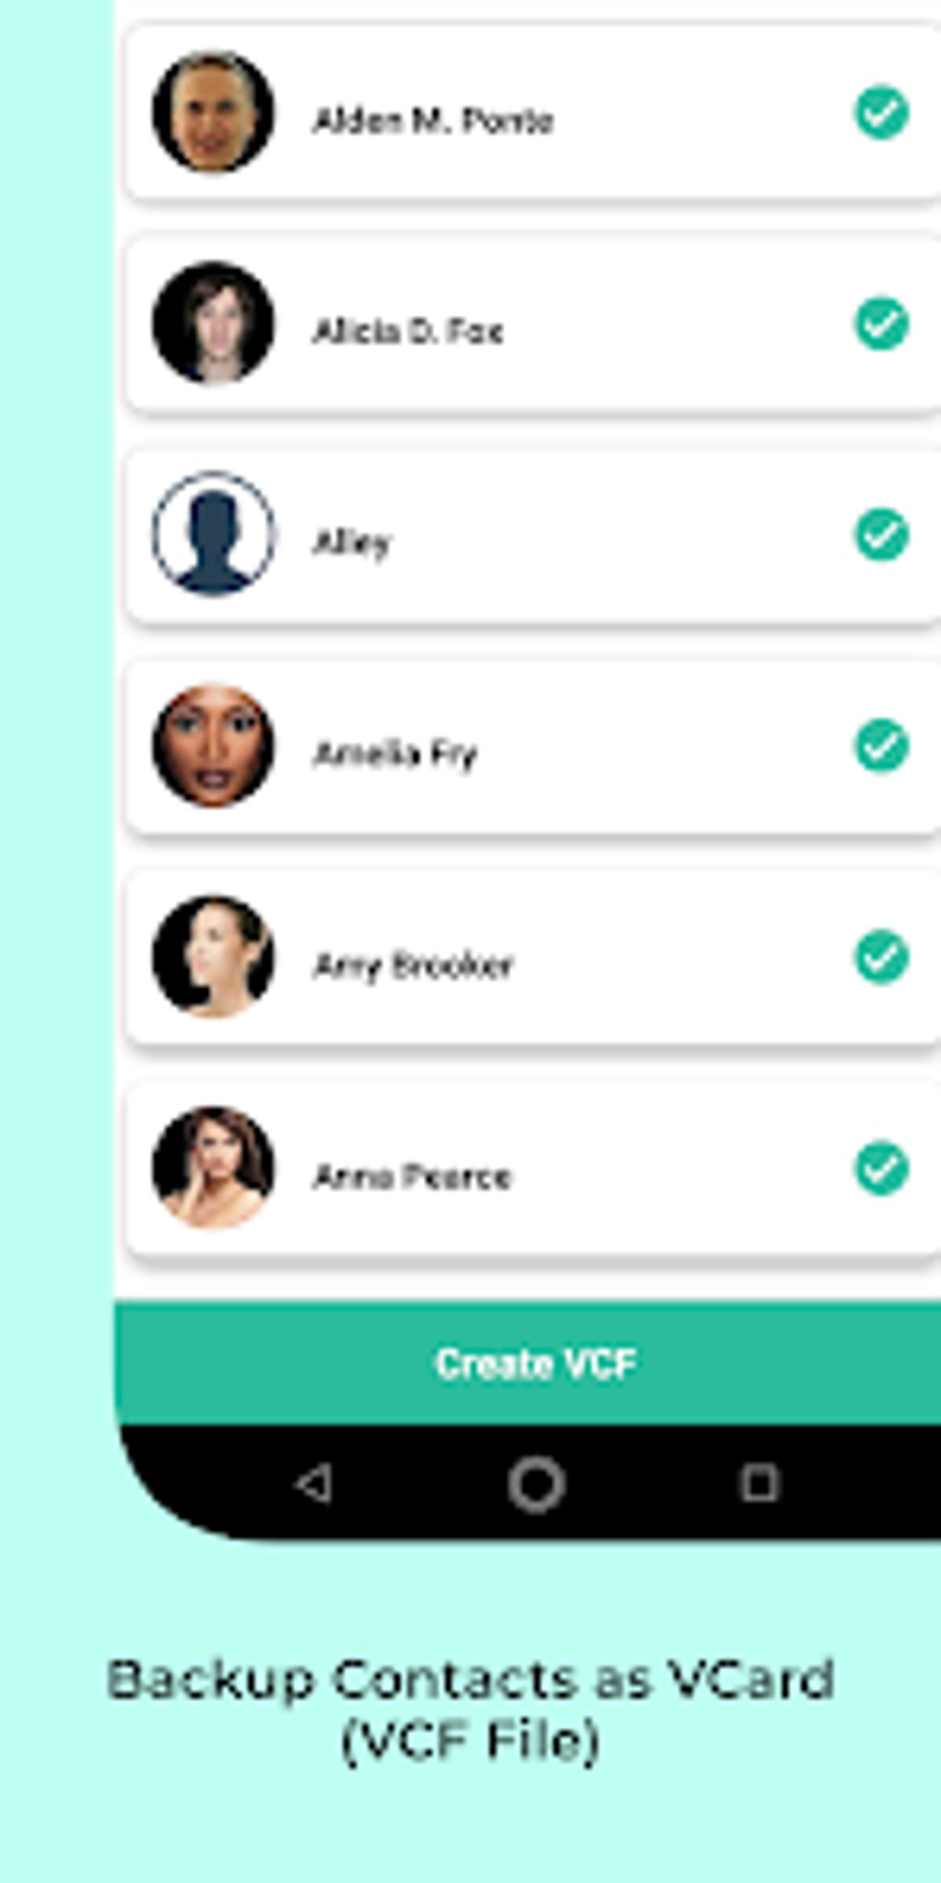
Task: Deselect the Anna Pearce checkmark
Action: (x=882, y=1168)
